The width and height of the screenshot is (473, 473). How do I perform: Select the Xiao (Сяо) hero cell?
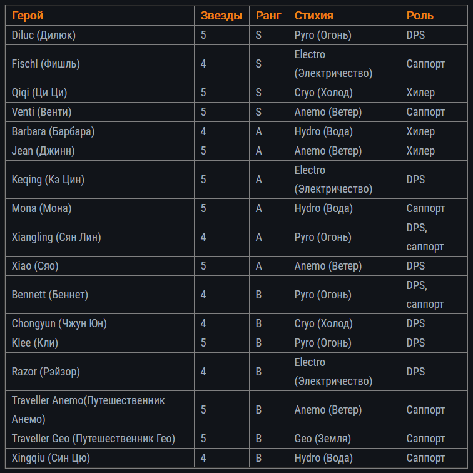coord(35,266)
